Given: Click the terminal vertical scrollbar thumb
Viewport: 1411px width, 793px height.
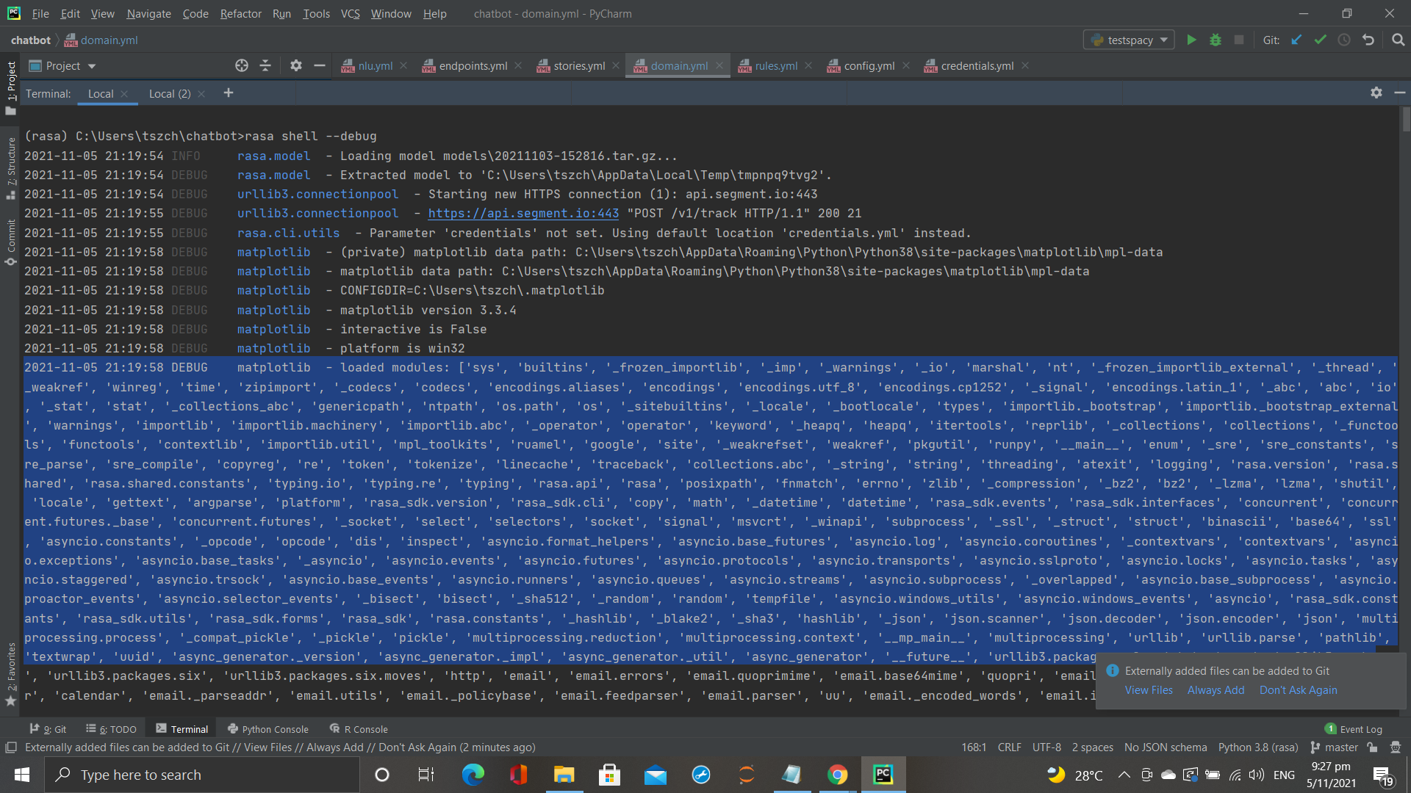Looking at the screenshot, I should coord(1405,120).
